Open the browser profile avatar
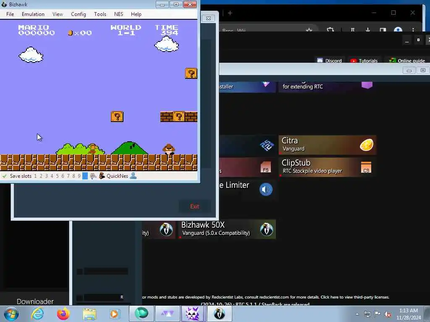430x322 pixels. coord(398,29)
